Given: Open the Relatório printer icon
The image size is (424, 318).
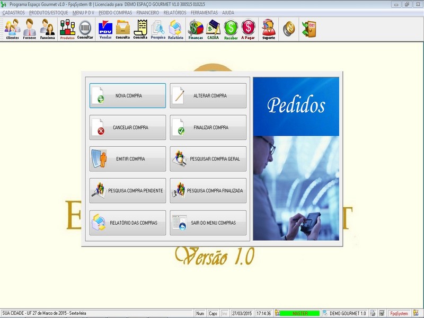Looking at the screenshot, I should 176,29.
